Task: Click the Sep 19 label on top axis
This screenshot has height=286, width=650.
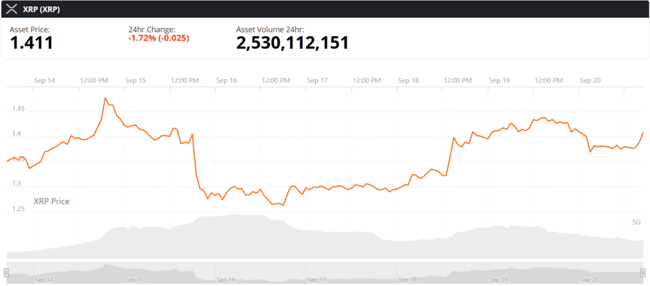Action: (499, 81)
